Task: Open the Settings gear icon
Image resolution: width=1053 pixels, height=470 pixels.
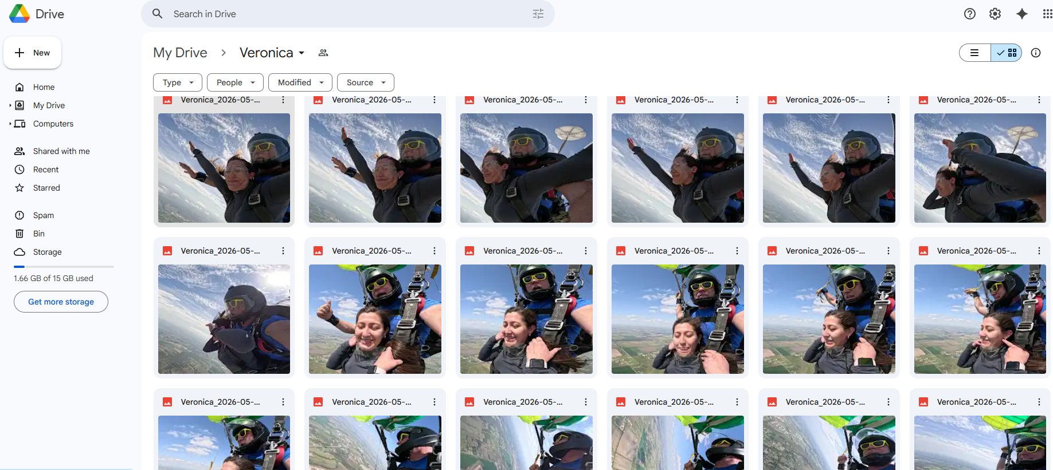Action: 995,14
